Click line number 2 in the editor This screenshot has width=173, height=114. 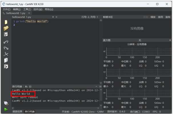click(14, 25)
